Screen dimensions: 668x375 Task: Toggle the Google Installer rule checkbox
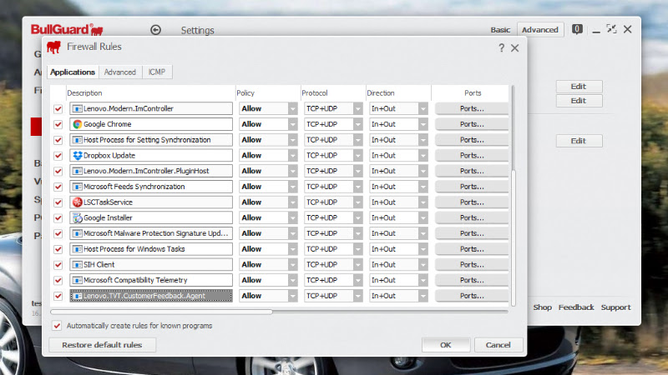[x=58, y=217]
